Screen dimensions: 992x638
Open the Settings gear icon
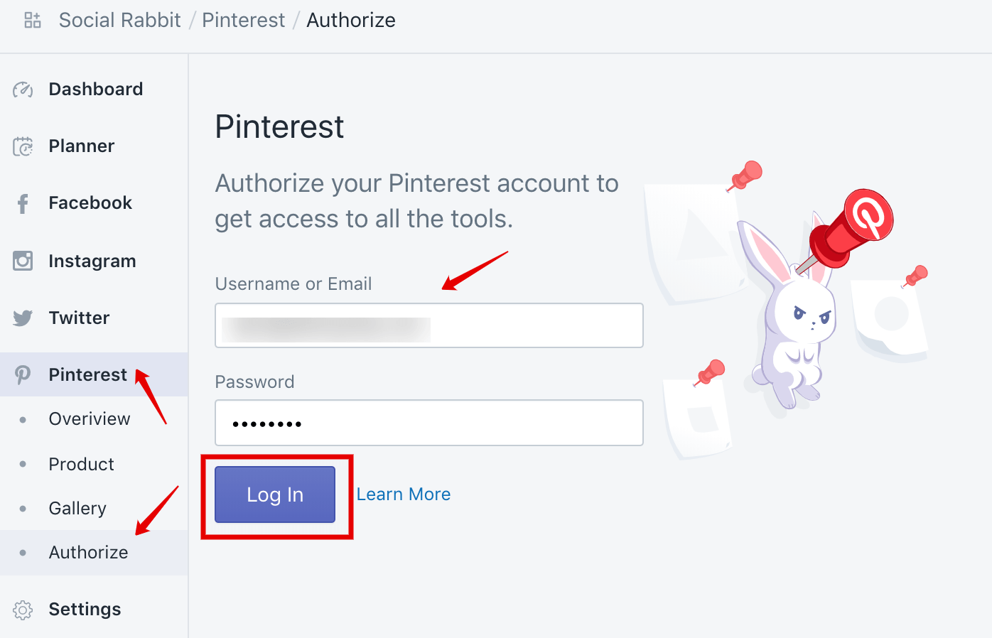pyautogui.click(x=22, y=609)
